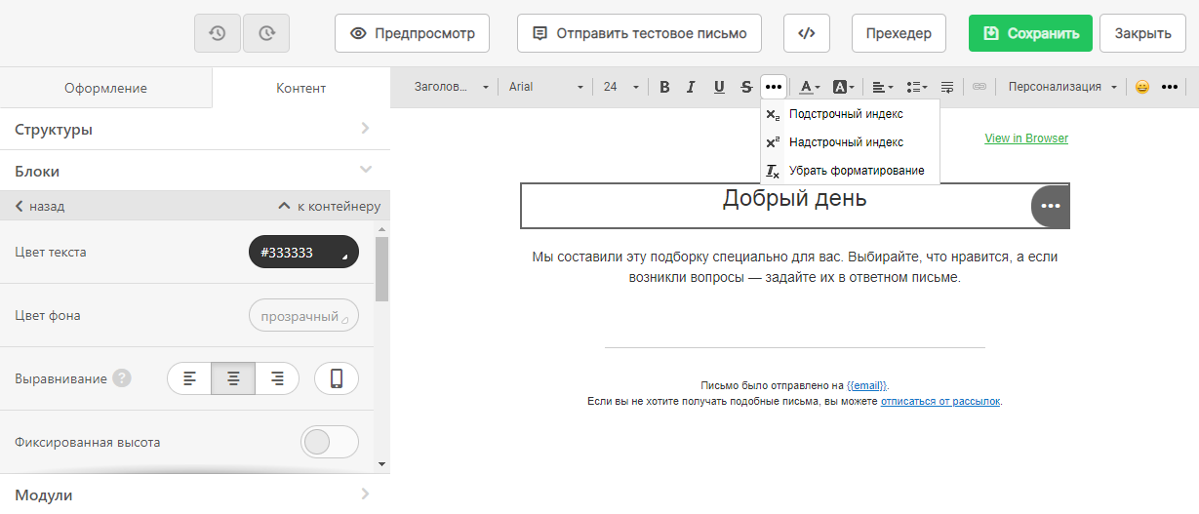The image size is (1199, 514).
Task: Choose Убрать форматирование option
Action: [850, 171]
